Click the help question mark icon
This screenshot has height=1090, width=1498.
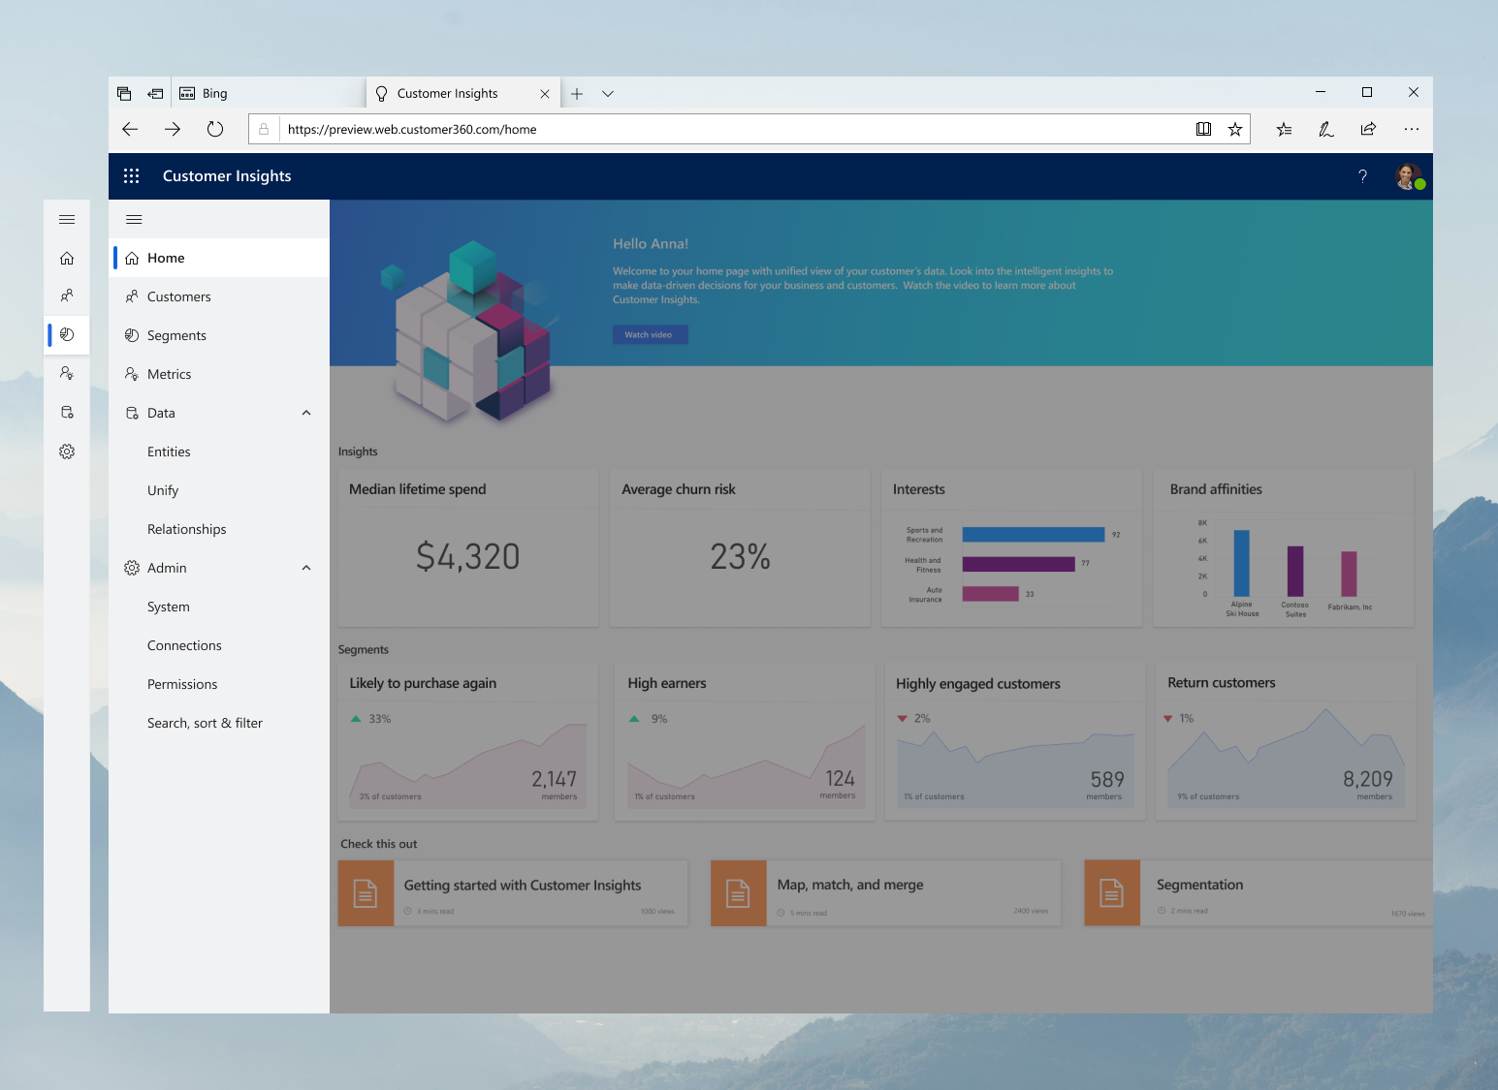tap(1362, 176)
